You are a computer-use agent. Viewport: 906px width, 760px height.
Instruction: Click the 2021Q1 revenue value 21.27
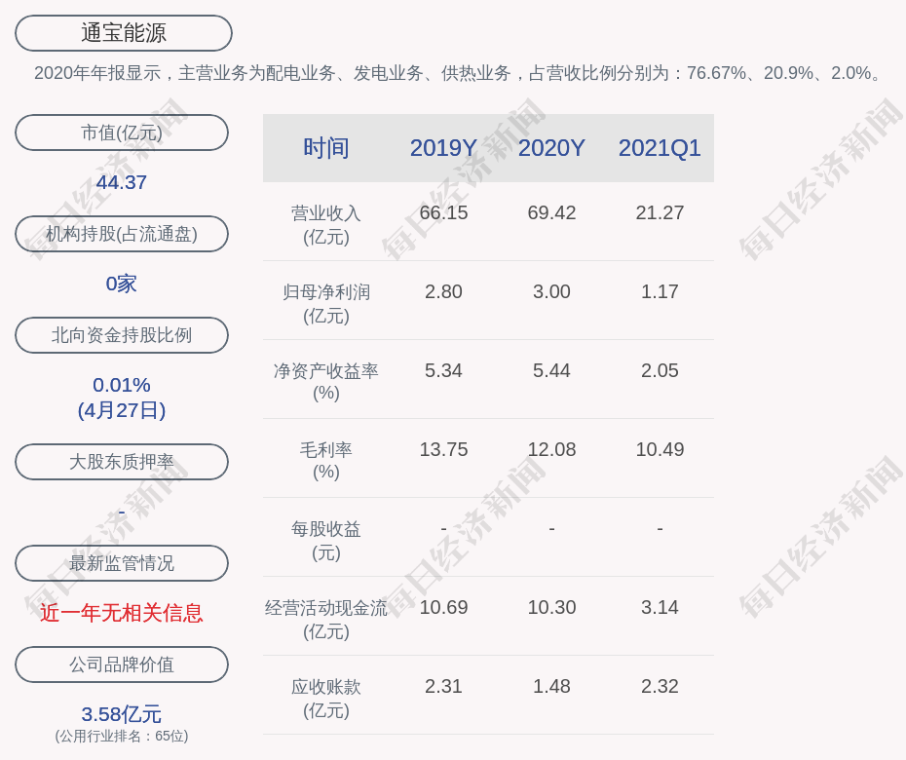click(660, 212)
